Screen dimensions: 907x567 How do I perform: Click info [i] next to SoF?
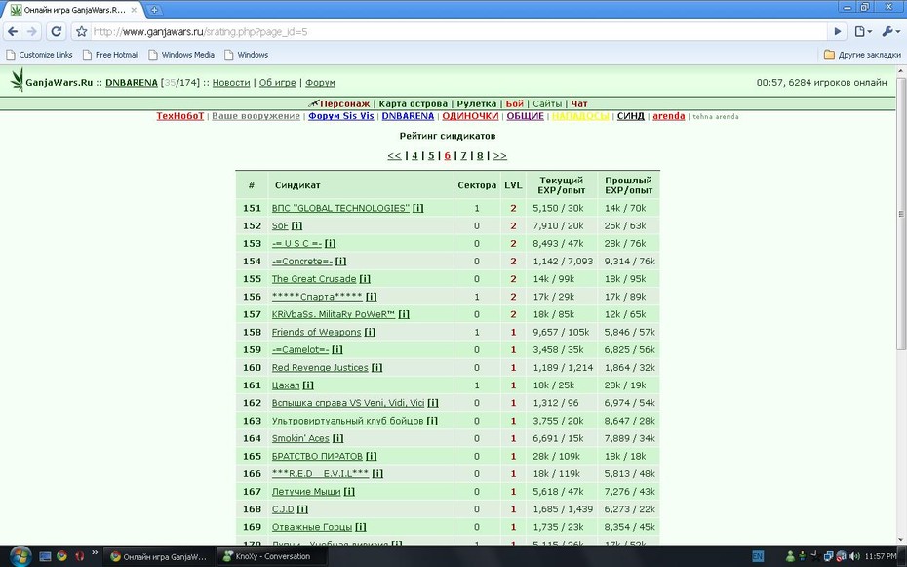[x=296, y=225]
